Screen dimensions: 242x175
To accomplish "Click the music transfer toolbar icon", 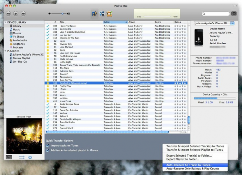I will [x=94, y=14].
